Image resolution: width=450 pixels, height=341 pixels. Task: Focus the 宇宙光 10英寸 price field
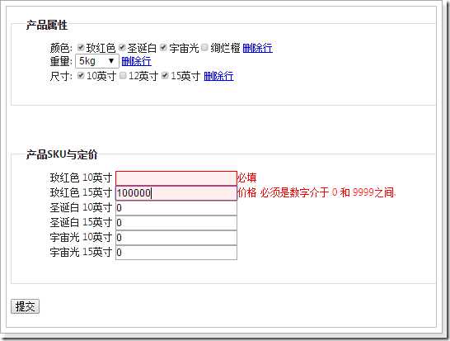coord(176,238)
